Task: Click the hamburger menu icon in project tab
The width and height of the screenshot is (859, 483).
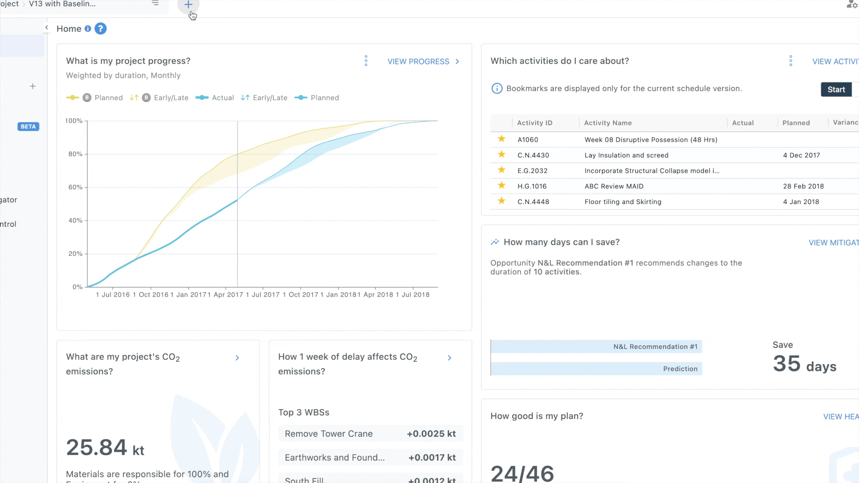Action: tap(155, 4)
